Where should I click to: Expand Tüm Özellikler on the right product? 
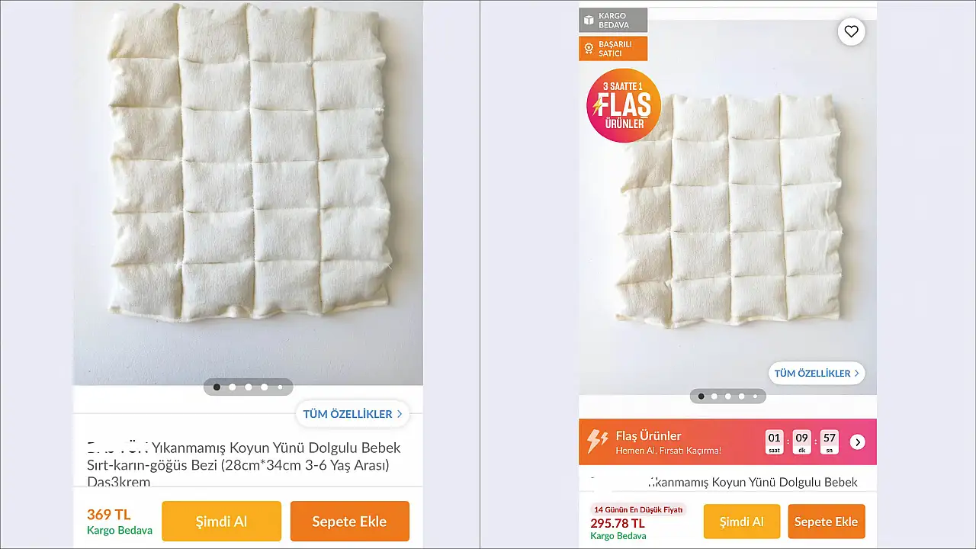point(816,374)
